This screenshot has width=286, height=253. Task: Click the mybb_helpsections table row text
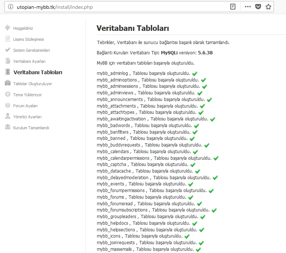click(x=147, y=230)
